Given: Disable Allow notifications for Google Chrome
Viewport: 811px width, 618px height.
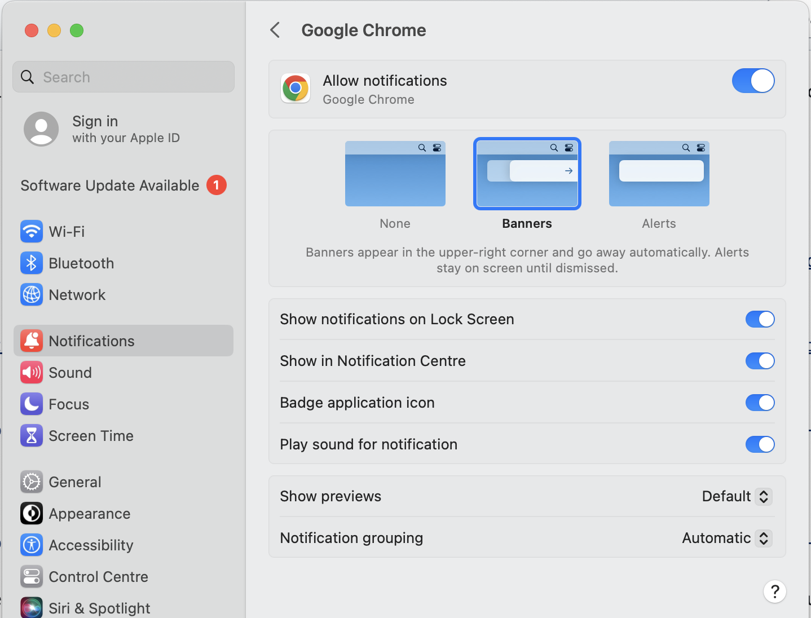Looking at the screenshot, I should coord(753,81).
